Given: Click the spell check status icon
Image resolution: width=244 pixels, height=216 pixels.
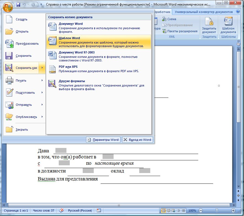Looking at the screenshot, I should 61,210.
